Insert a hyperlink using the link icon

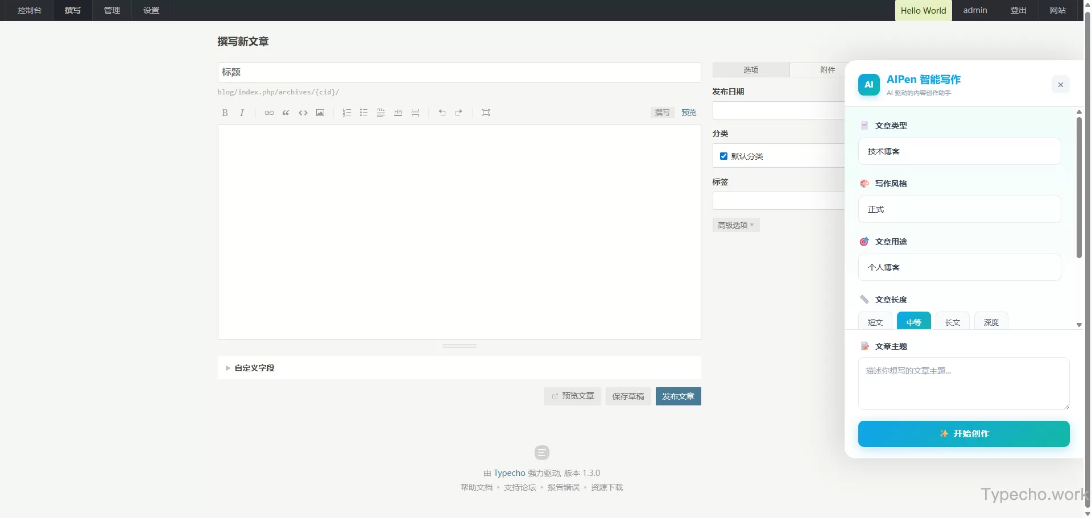point(269,113)
